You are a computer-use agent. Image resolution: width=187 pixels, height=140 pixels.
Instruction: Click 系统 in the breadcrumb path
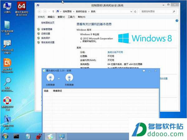tap(93, 12)
